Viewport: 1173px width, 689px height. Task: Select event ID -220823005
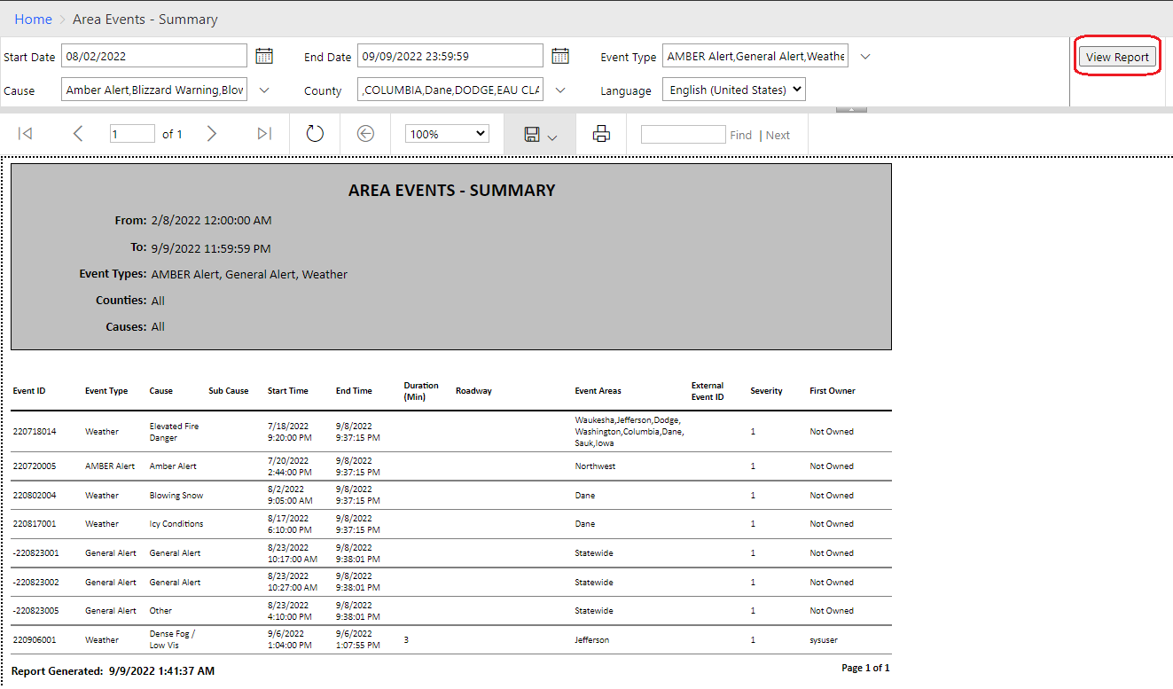click(35, 611)
